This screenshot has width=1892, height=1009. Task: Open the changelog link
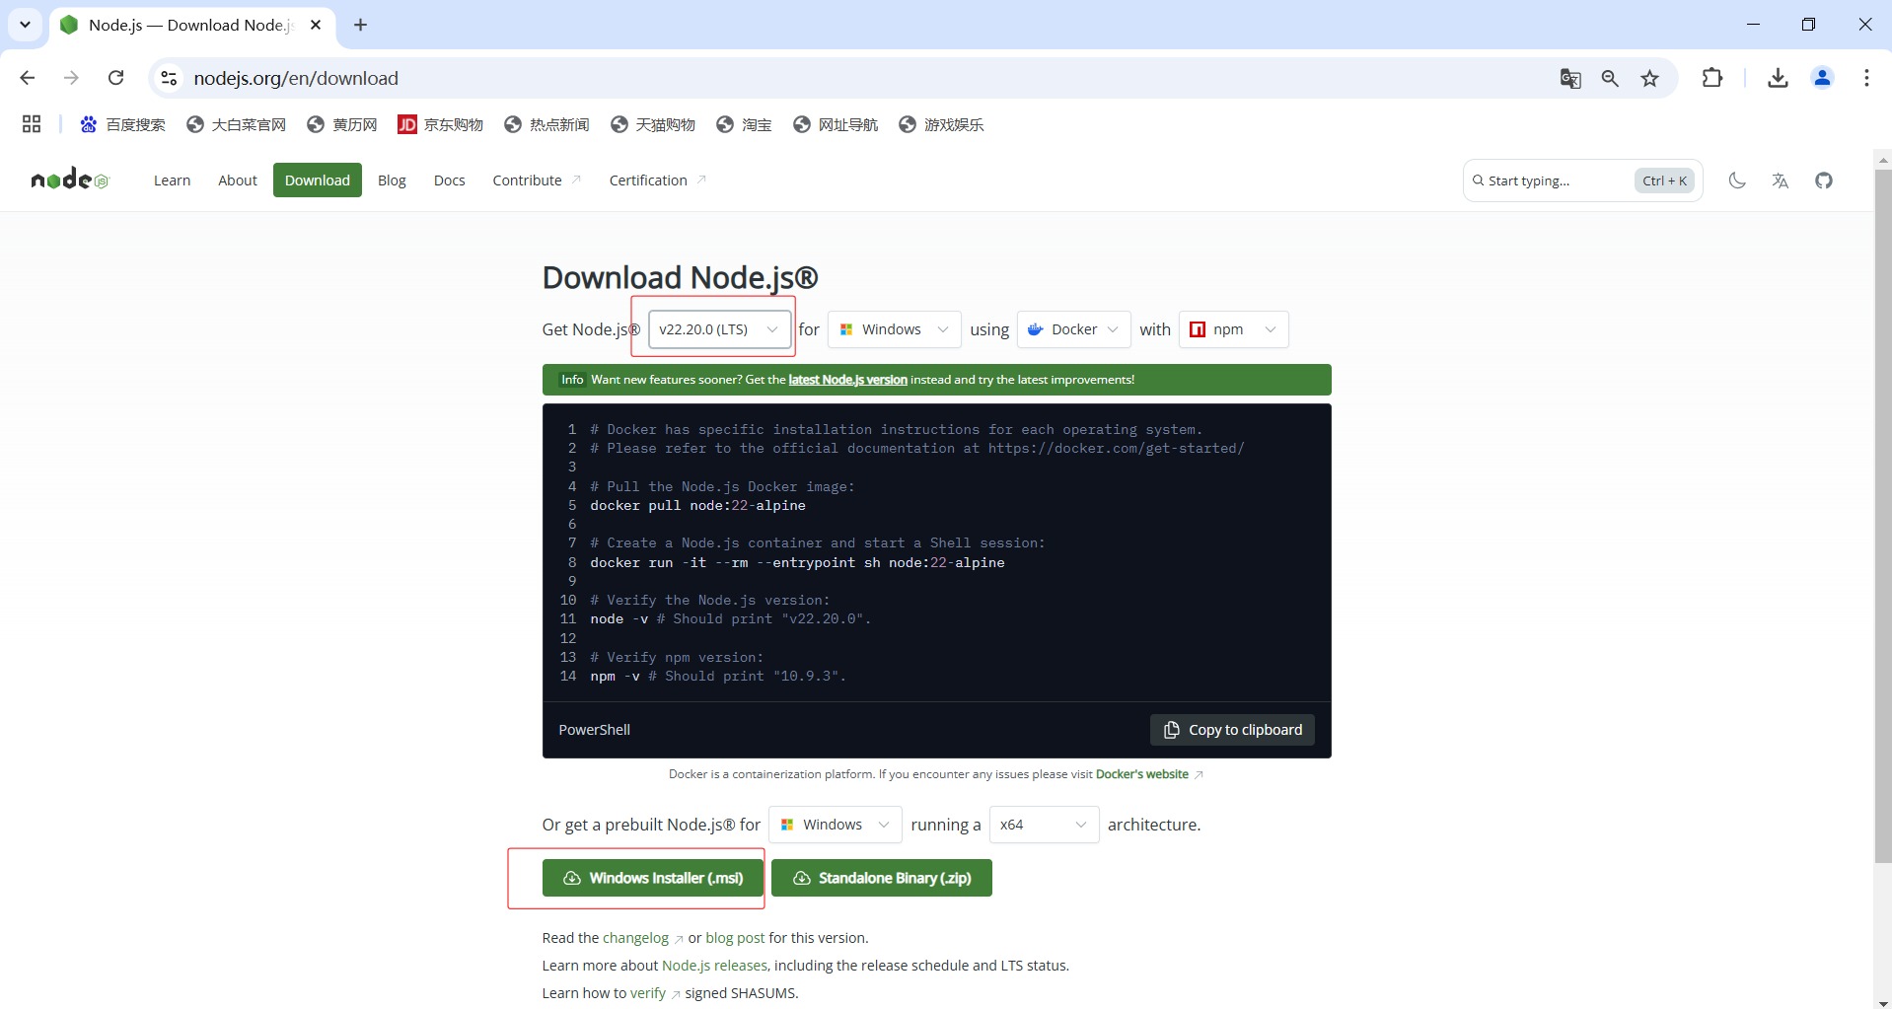pos(635,938)
